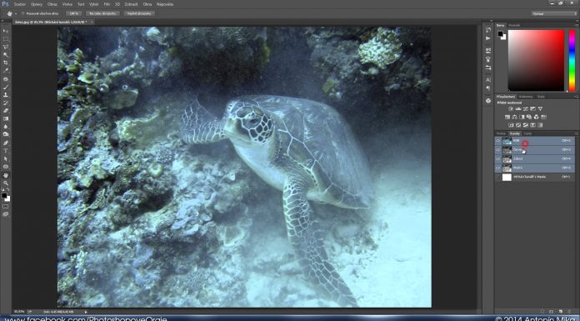Select the Hand tool in toolbox
580x321 pixels.
point(6,175)
